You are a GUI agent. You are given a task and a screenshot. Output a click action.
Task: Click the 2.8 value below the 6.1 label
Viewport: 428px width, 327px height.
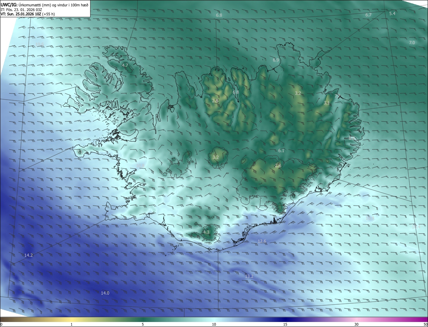278,166
